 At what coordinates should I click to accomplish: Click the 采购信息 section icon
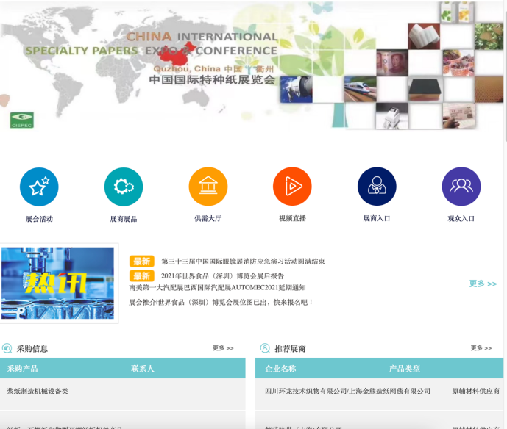point(7,348)
